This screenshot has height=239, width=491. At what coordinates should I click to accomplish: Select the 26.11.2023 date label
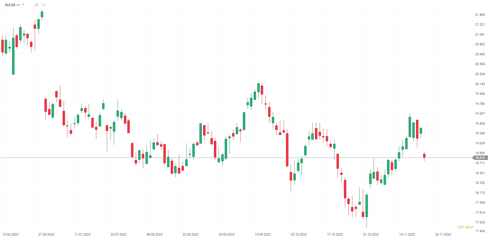click(x=443, y=235)
